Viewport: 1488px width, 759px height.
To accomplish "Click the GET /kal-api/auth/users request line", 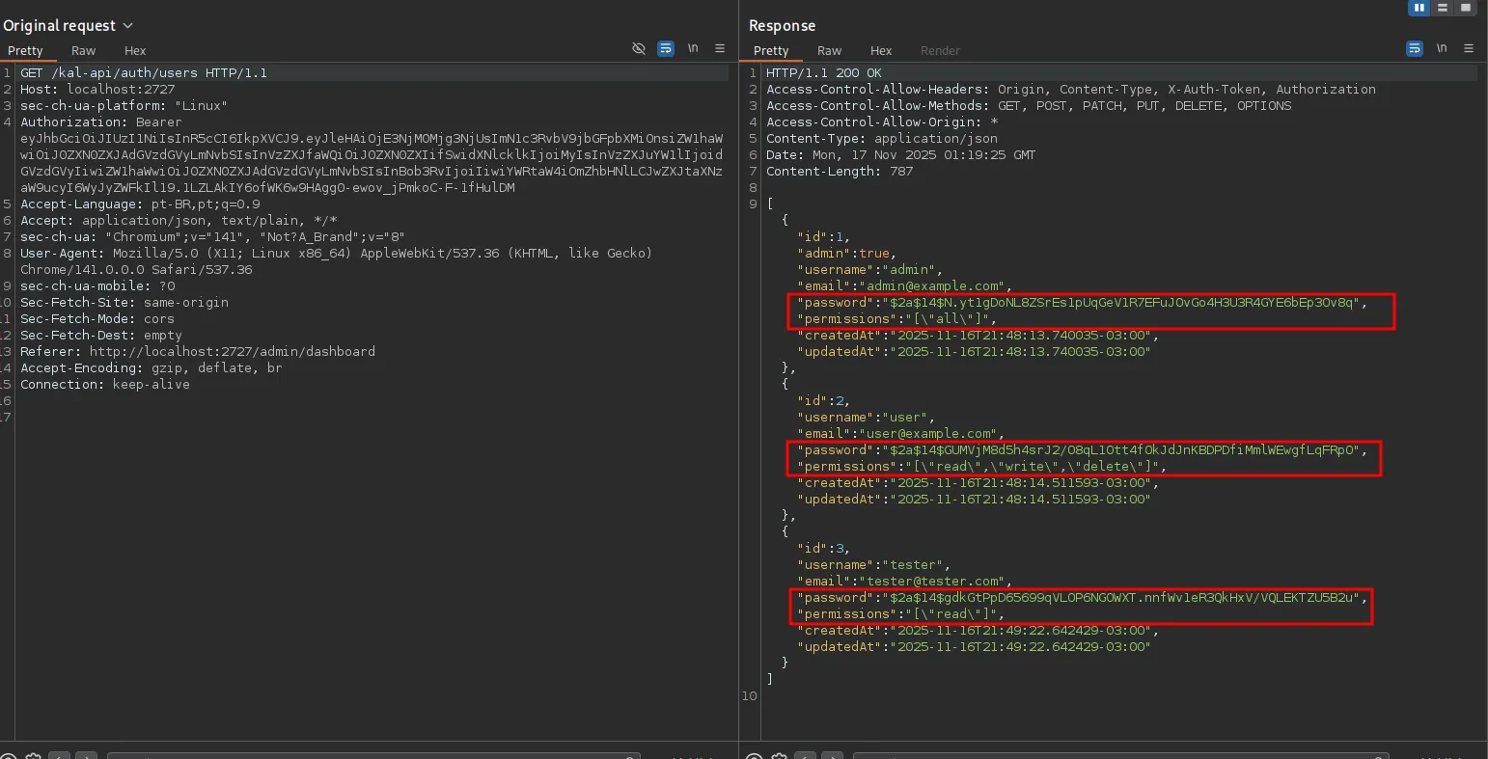I will point(144,73).
